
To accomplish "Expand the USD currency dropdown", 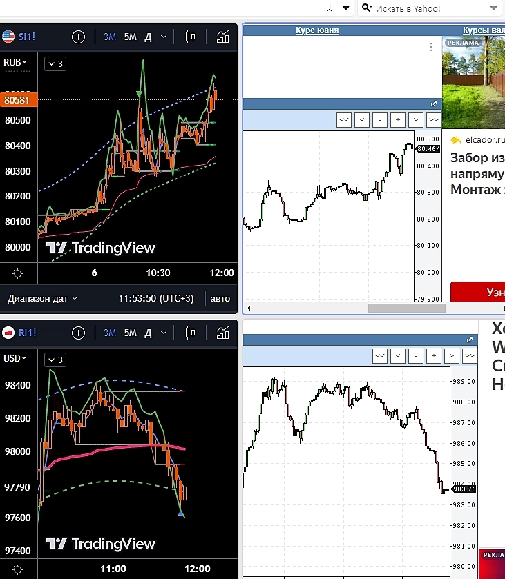I will [x=15, y=358].
